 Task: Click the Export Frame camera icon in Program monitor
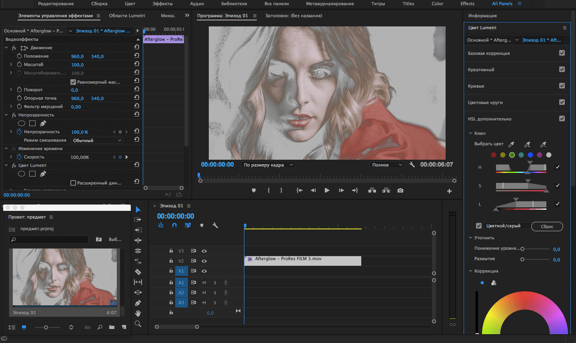(x=400, y=190)
